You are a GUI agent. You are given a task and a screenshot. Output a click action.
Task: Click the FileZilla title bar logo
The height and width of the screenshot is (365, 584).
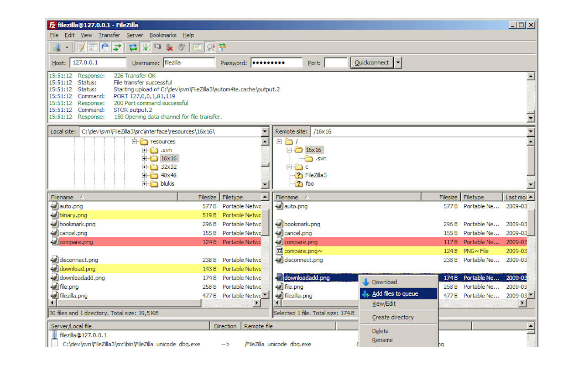52,25
